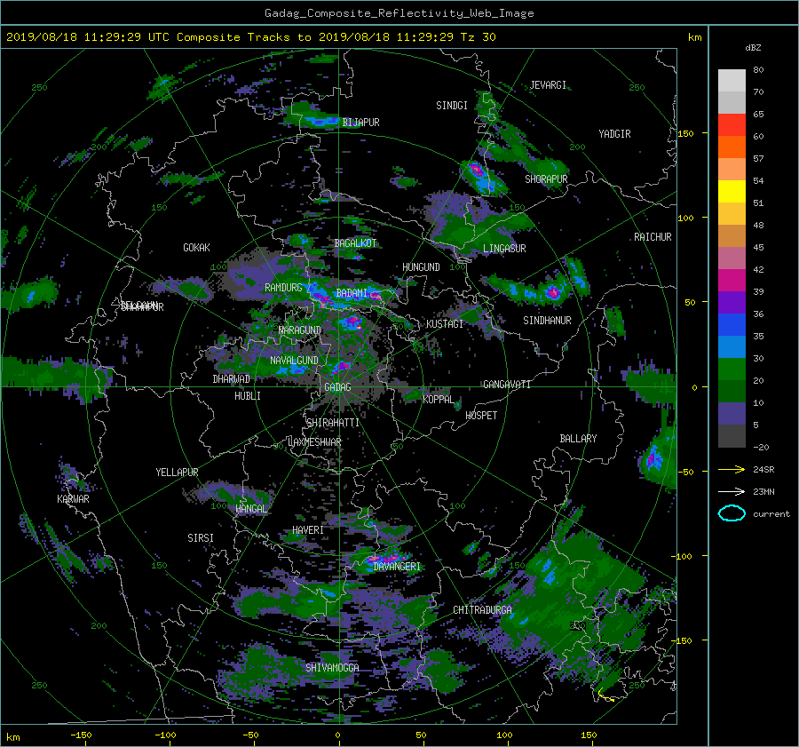799x747 pixels.
Task: Click the HUNGUND city label
Action: point(421,267)
